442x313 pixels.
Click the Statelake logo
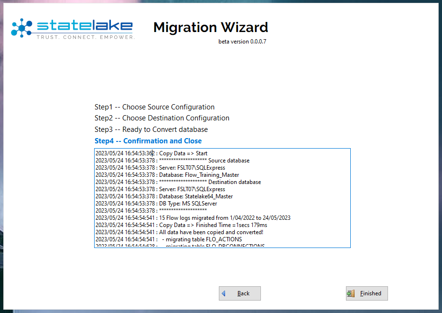[73, 29]
